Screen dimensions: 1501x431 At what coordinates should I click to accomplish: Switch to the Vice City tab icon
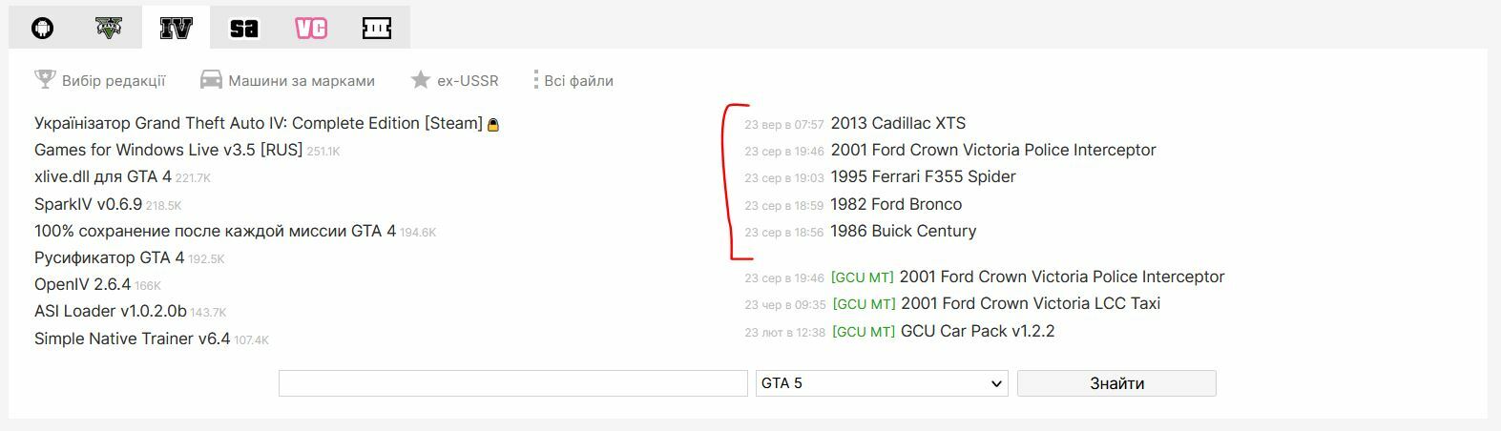pyautogui.click(x=311, y=28)
